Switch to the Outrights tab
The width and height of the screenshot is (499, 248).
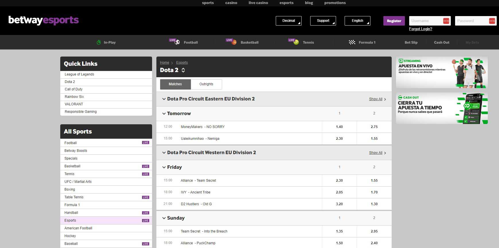(x=206, y=84)
